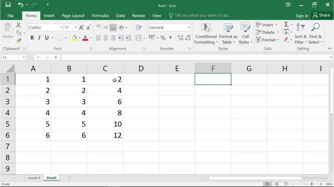Apply percent style formatting

pos(163,38)
